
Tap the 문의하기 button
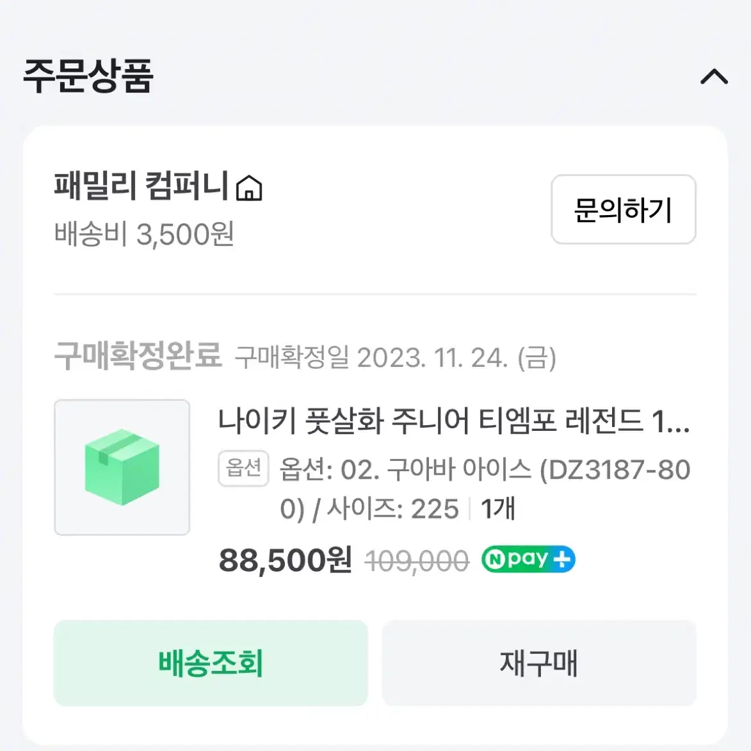point(623,209)
